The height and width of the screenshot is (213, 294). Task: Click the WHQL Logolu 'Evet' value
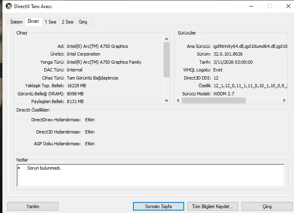[x=218, y=70]
